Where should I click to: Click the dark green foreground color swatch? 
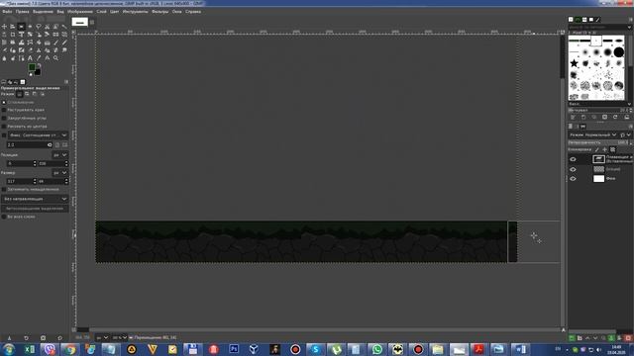32,67
